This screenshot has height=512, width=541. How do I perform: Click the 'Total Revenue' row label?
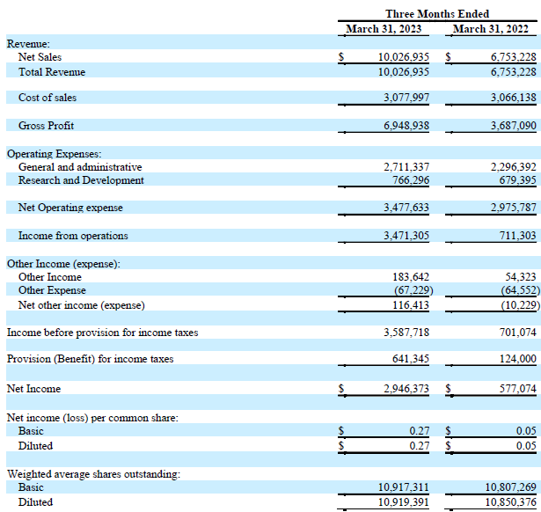point(52,72)
